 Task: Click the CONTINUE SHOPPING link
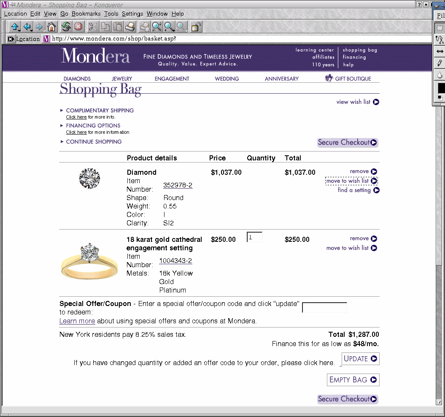point(94,141)
